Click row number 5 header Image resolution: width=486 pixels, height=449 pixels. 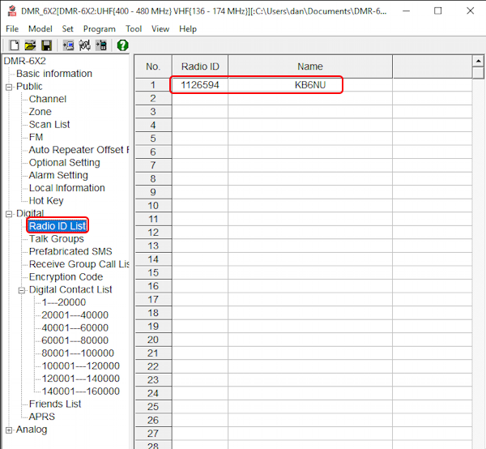click(153, 138)
